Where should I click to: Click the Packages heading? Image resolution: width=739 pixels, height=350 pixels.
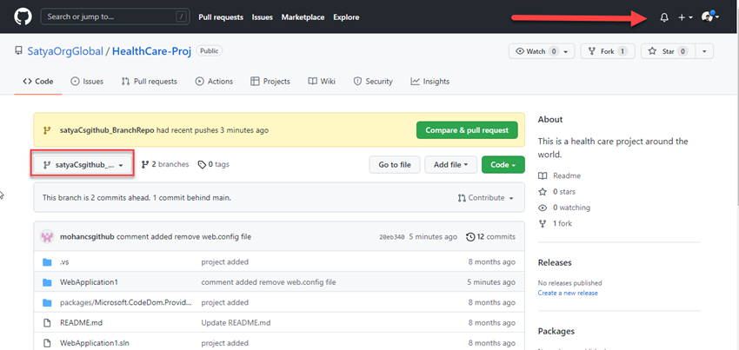pyautogui.click(x=556, y=331)
